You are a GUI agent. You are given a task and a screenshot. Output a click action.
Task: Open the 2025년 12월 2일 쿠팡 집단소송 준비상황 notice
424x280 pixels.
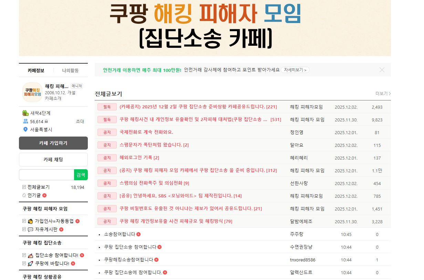point(192,107)
